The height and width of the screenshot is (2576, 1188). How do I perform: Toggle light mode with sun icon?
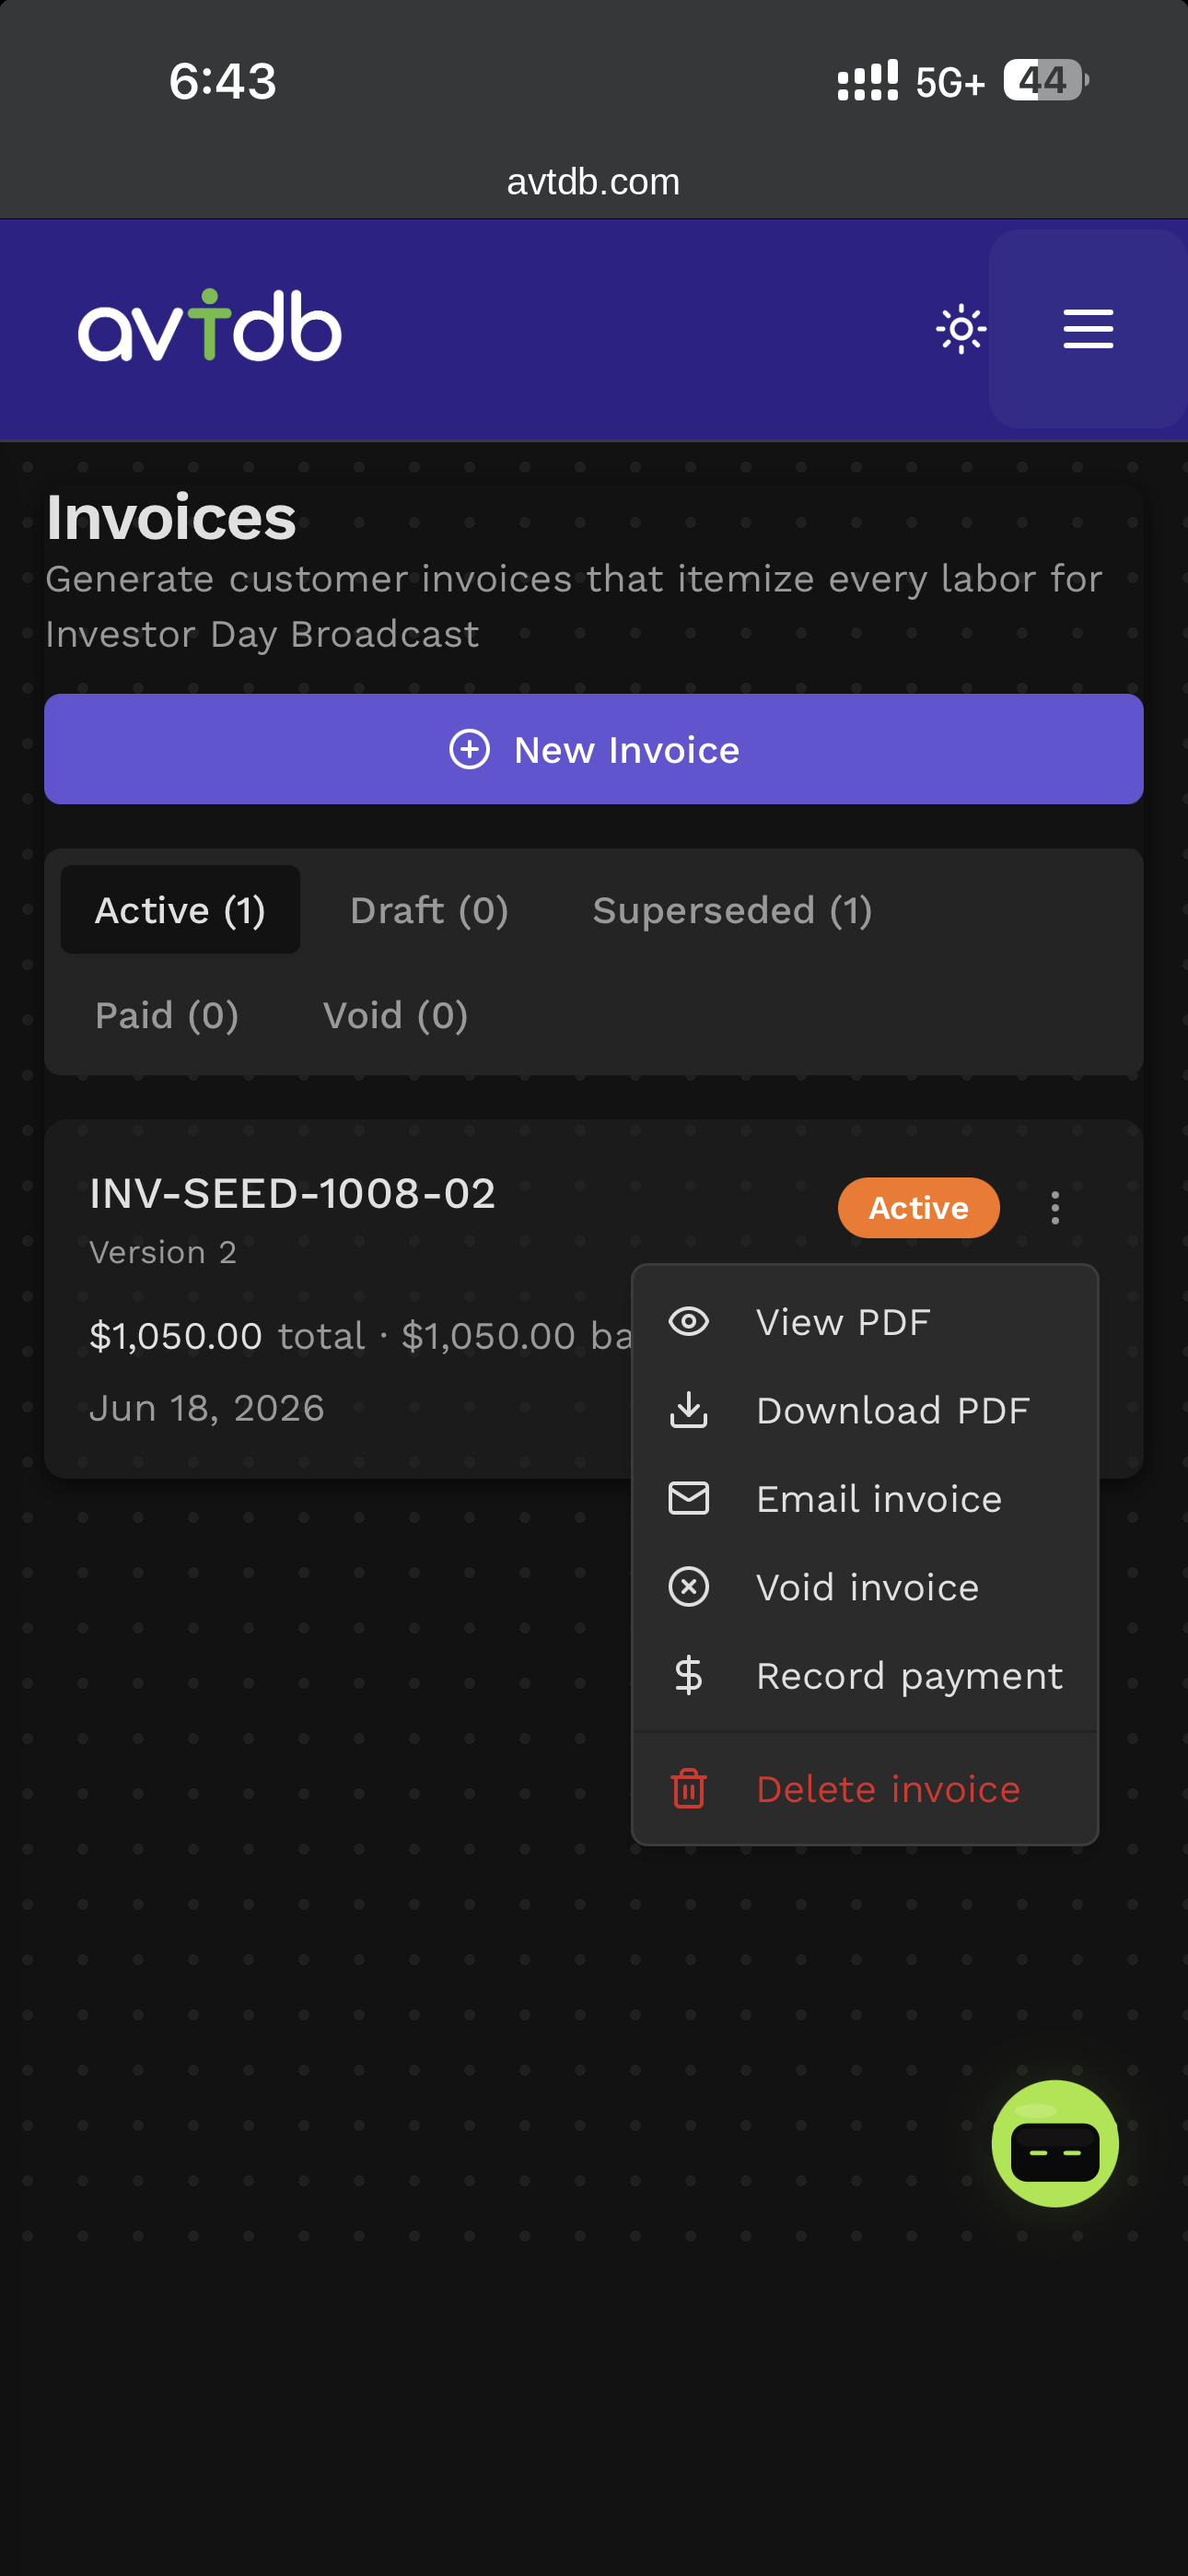click(961, 329)
